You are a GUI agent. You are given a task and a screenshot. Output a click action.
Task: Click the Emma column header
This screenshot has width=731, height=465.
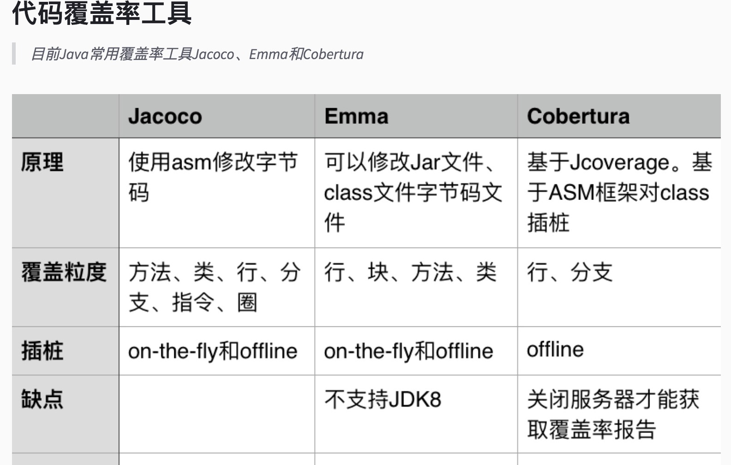point(416,116)
